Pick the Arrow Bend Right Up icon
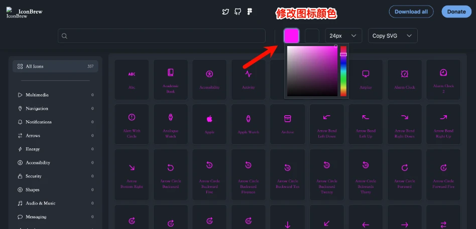This screenshot has height=229, width=476. tap(443, 124)
